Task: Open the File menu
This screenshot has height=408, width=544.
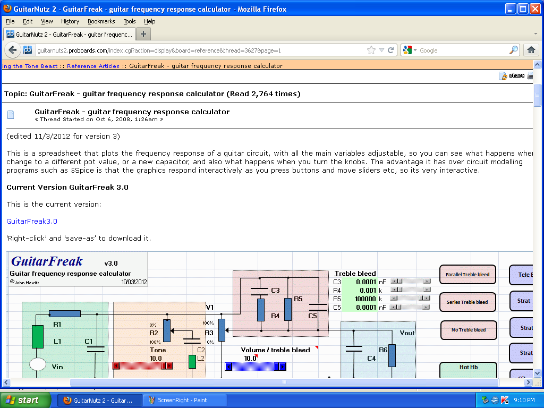Action: (x=10, y=21)
